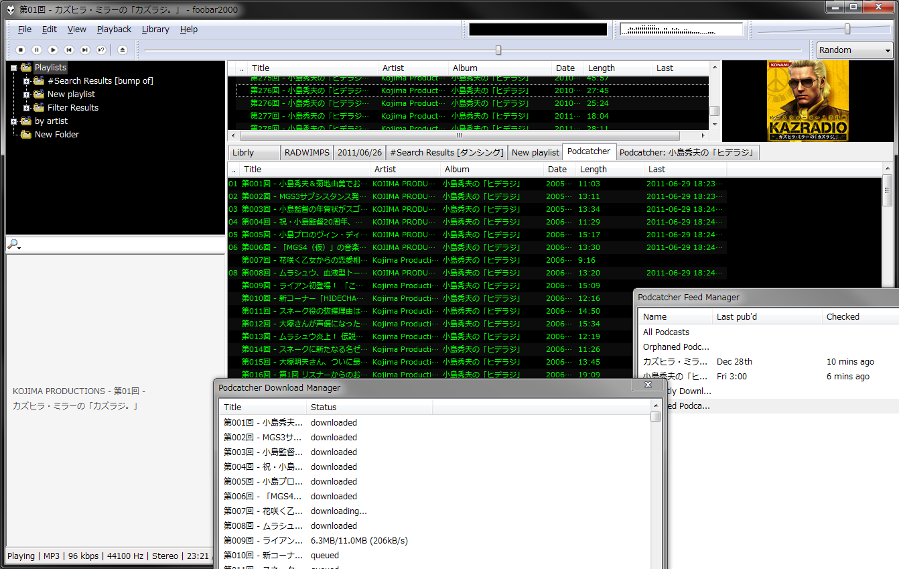The image size is (899, 569).
Task: Sort Feed Manager by Checked column
Action: coord(860,317)
